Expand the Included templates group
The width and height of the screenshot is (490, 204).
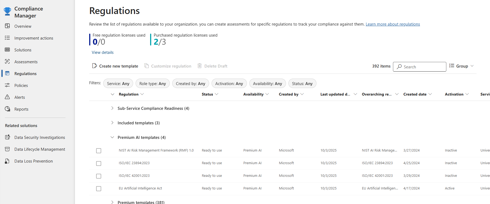[112, 123]
